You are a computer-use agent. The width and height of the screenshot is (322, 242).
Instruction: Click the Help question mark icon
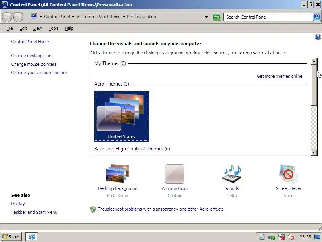click(318, 37)
